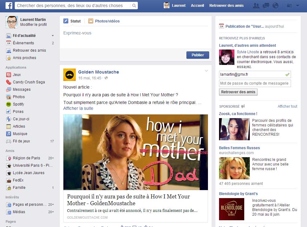The height and width of the screenshot is (227, 307).
Task: Open the Zoosk ad photo
Action: 234,129
